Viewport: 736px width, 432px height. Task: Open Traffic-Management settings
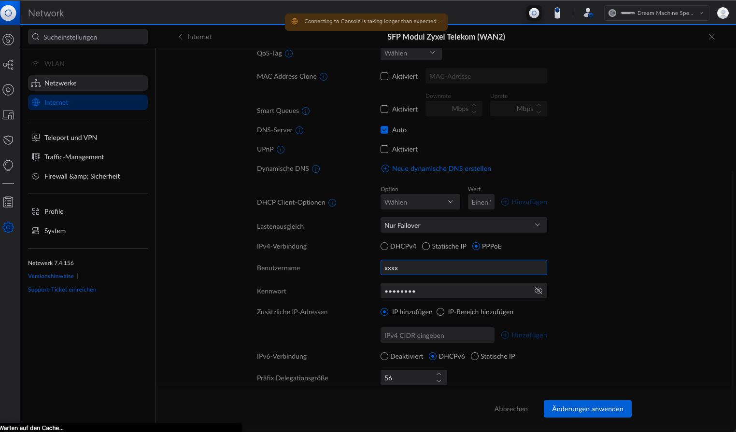click(x=88, y=157)
